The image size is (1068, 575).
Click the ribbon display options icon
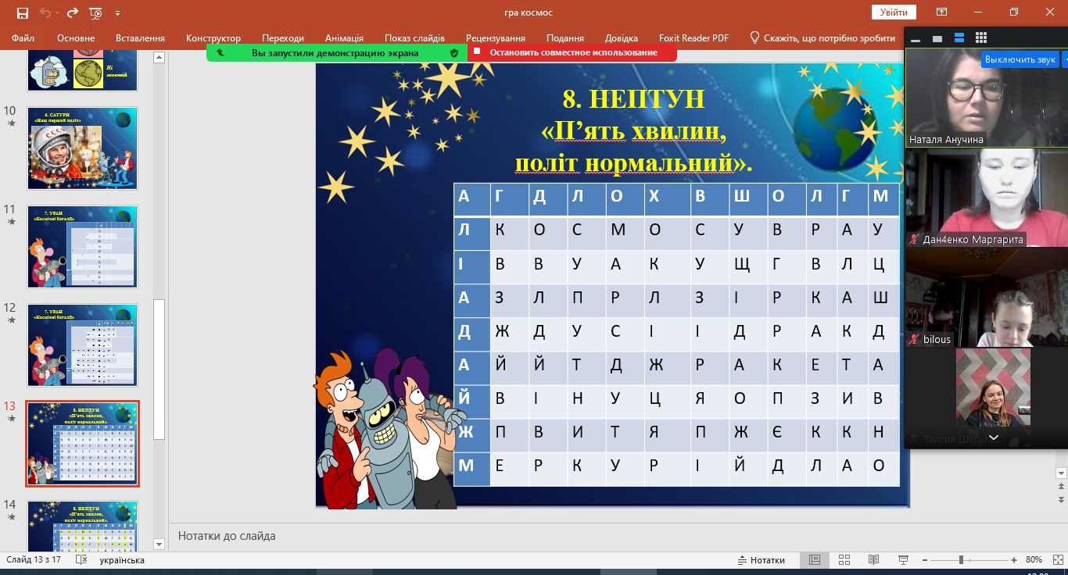point(942,12)
